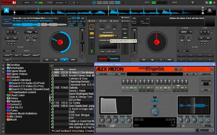
Task: Trigger the Siren sampler pad
Action: (x=17, y=55)
